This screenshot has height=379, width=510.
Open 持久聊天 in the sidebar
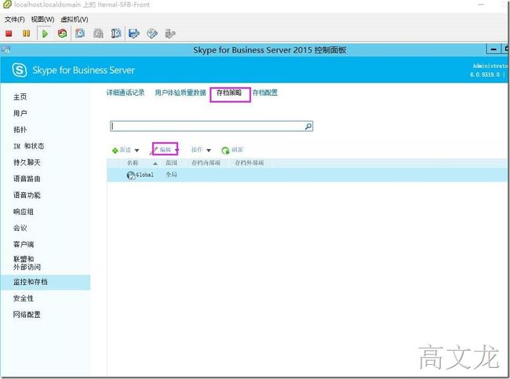point(27,162)
